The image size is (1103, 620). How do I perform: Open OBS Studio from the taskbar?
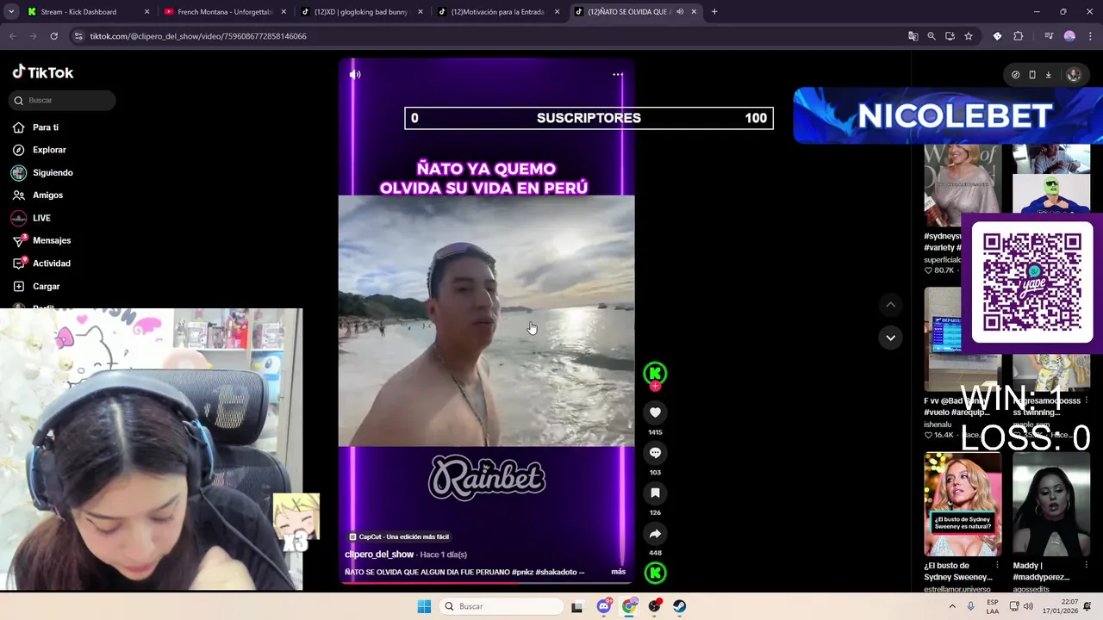click(x=655, y=606)
